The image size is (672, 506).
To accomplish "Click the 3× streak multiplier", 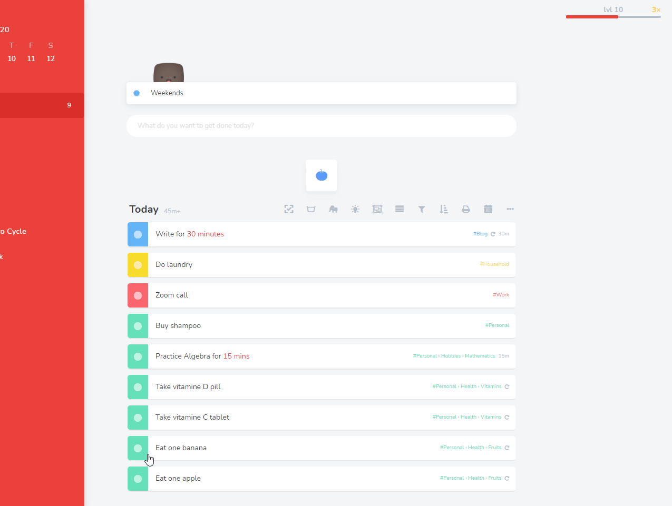I will tap(656, 9).
